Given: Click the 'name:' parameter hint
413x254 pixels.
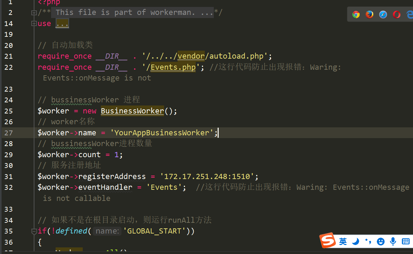Looking at the screenshot, I should point(107,231).
